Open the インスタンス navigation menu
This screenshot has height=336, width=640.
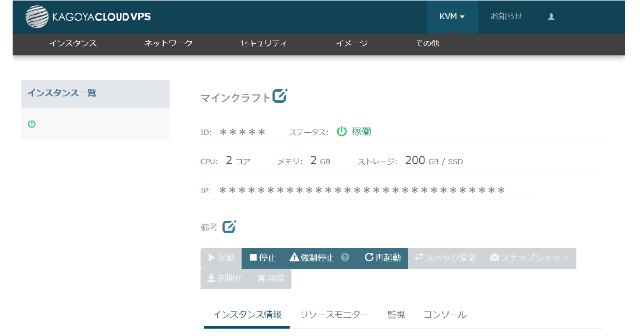pos(73,44)
